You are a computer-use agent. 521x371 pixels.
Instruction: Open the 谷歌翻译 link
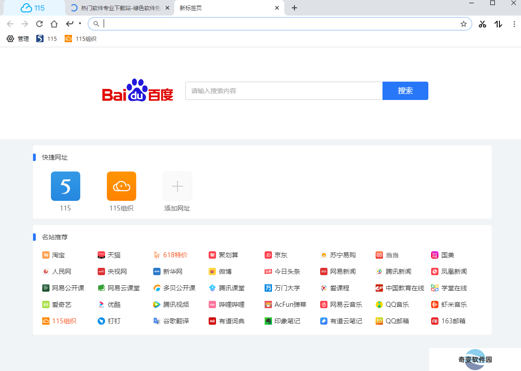[171, 321]
